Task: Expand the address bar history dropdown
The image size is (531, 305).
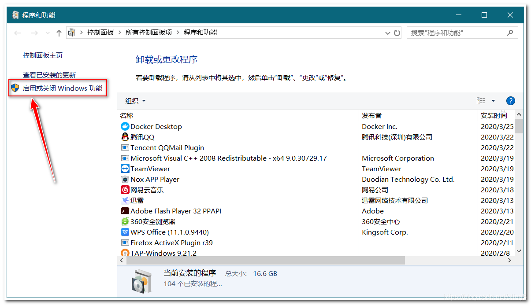Action: click(x=388, y=33)
